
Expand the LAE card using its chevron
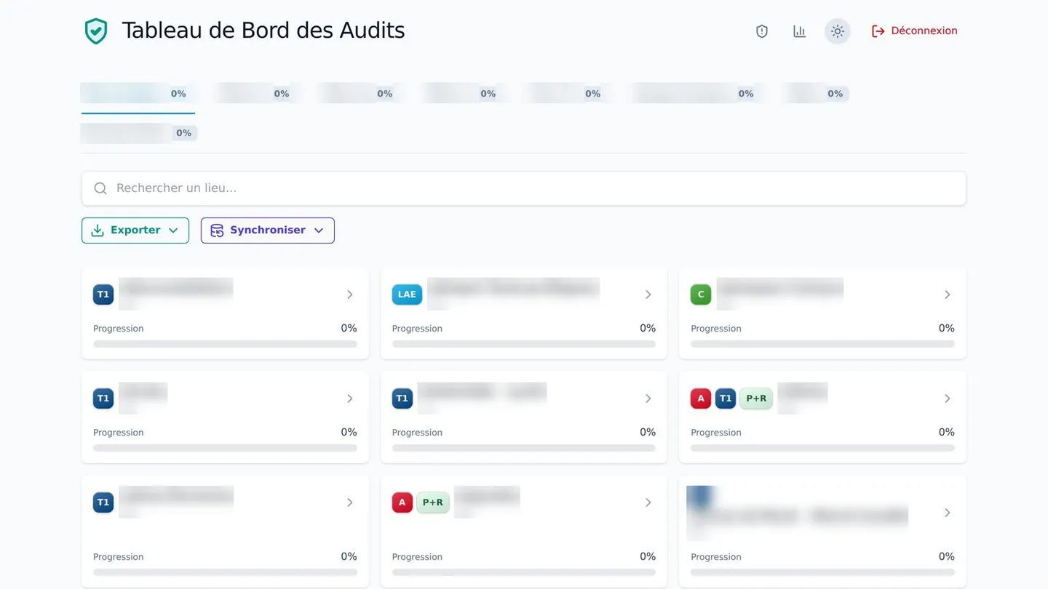point(648,294)
